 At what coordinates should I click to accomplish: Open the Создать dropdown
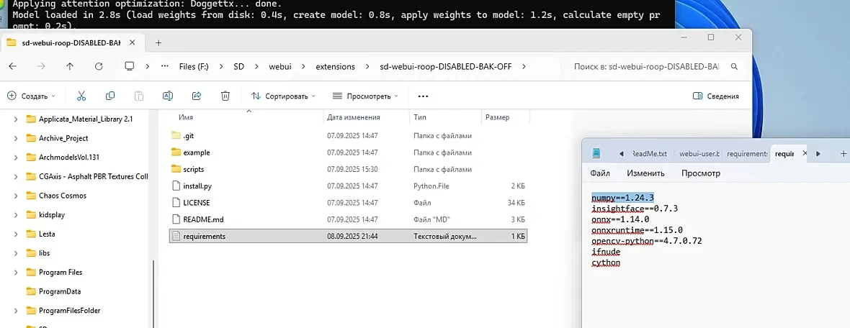tap(31, 96)
